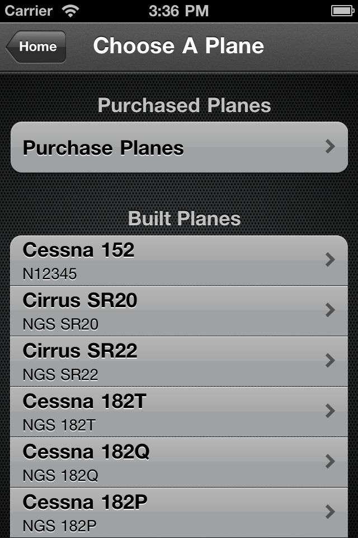Viewport: 358px width, 538px height.
Task: Open the Purchase Planes row
Action: tap(179, 147)
